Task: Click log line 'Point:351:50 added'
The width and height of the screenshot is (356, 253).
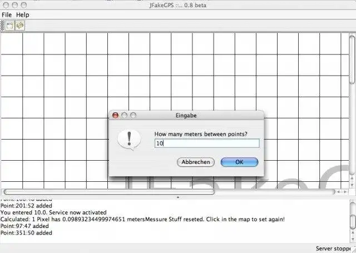Action: (26, 233)
